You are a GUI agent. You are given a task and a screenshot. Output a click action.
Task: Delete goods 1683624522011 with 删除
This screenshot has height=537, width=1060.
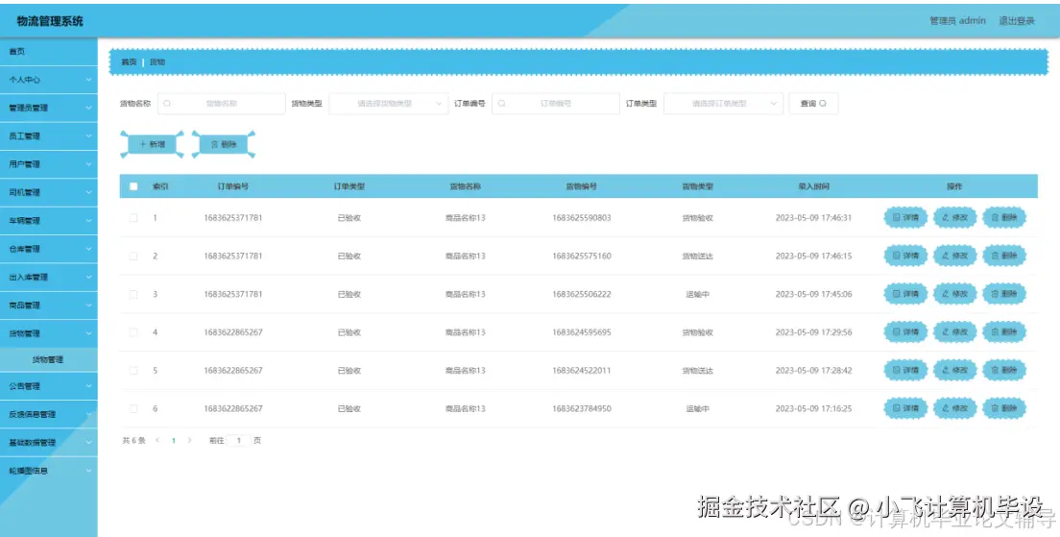[1004, 371]
